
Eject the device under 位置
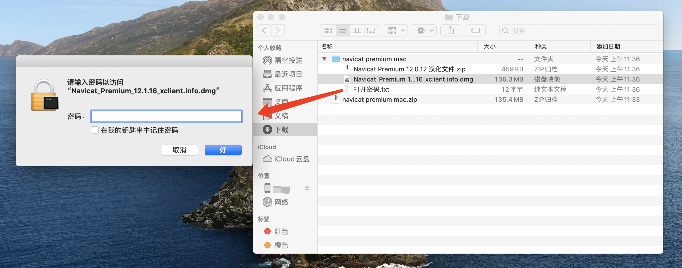pos(307,188)
